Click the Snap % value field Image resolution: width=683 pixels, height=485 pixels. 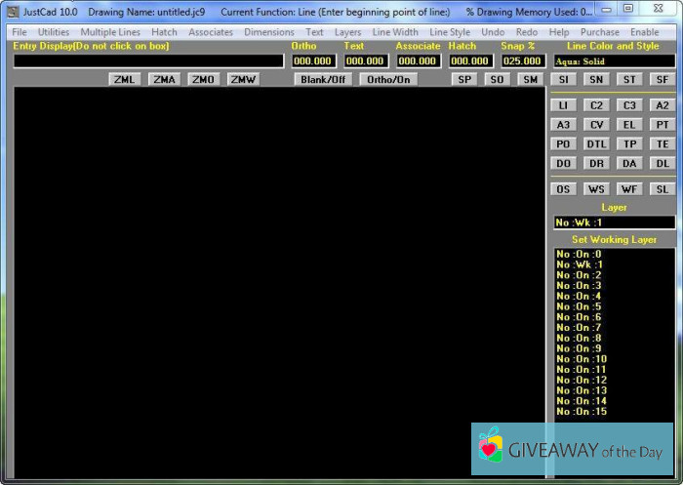pyautogui.click(x=523, y=61)
